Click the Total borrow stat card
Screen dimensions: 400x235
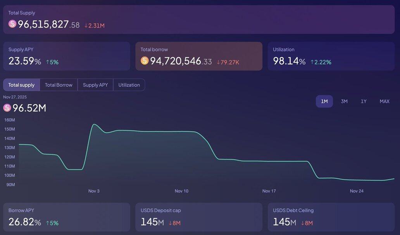coord(198,56)
